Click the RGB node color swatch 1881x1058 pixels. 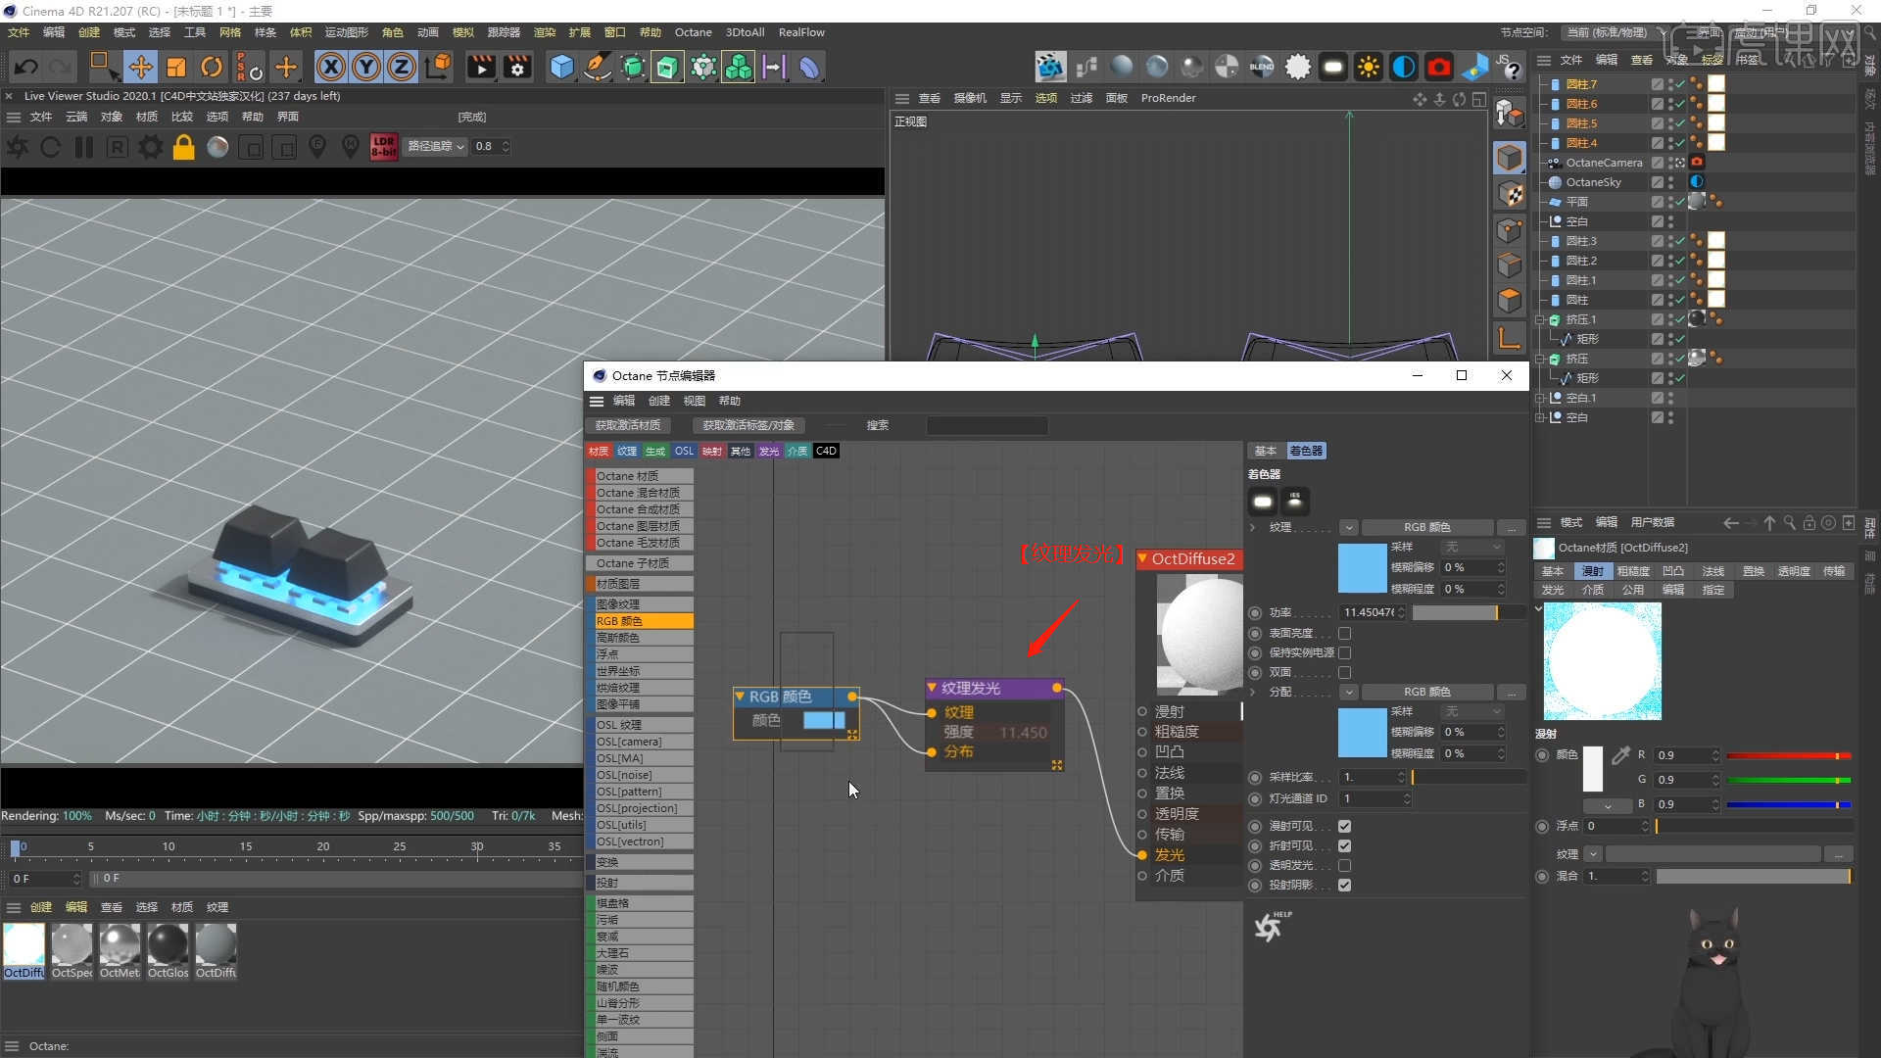pyautogui.click(x=824, y=720)
